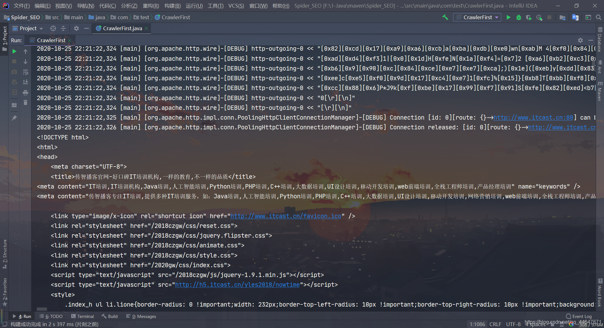
Task: Hide the Run panel with minus icon
Action: pos(590,40)
